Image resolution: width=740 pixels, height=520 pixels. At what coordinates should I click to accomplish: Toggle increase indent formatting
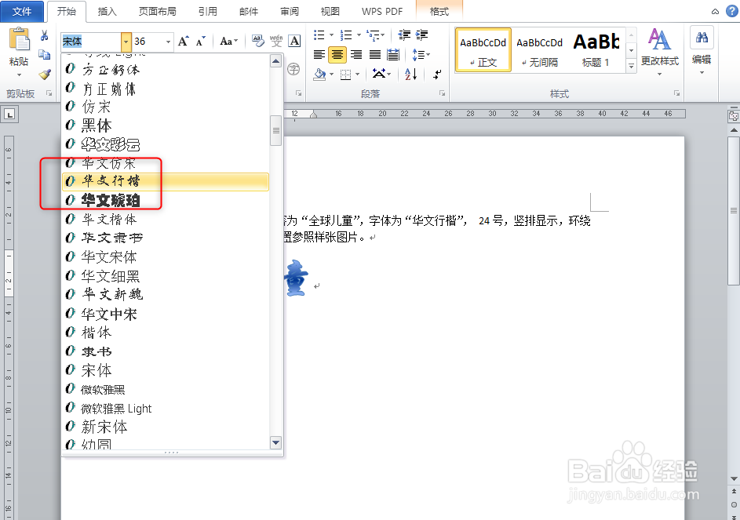tap(420, 34)
